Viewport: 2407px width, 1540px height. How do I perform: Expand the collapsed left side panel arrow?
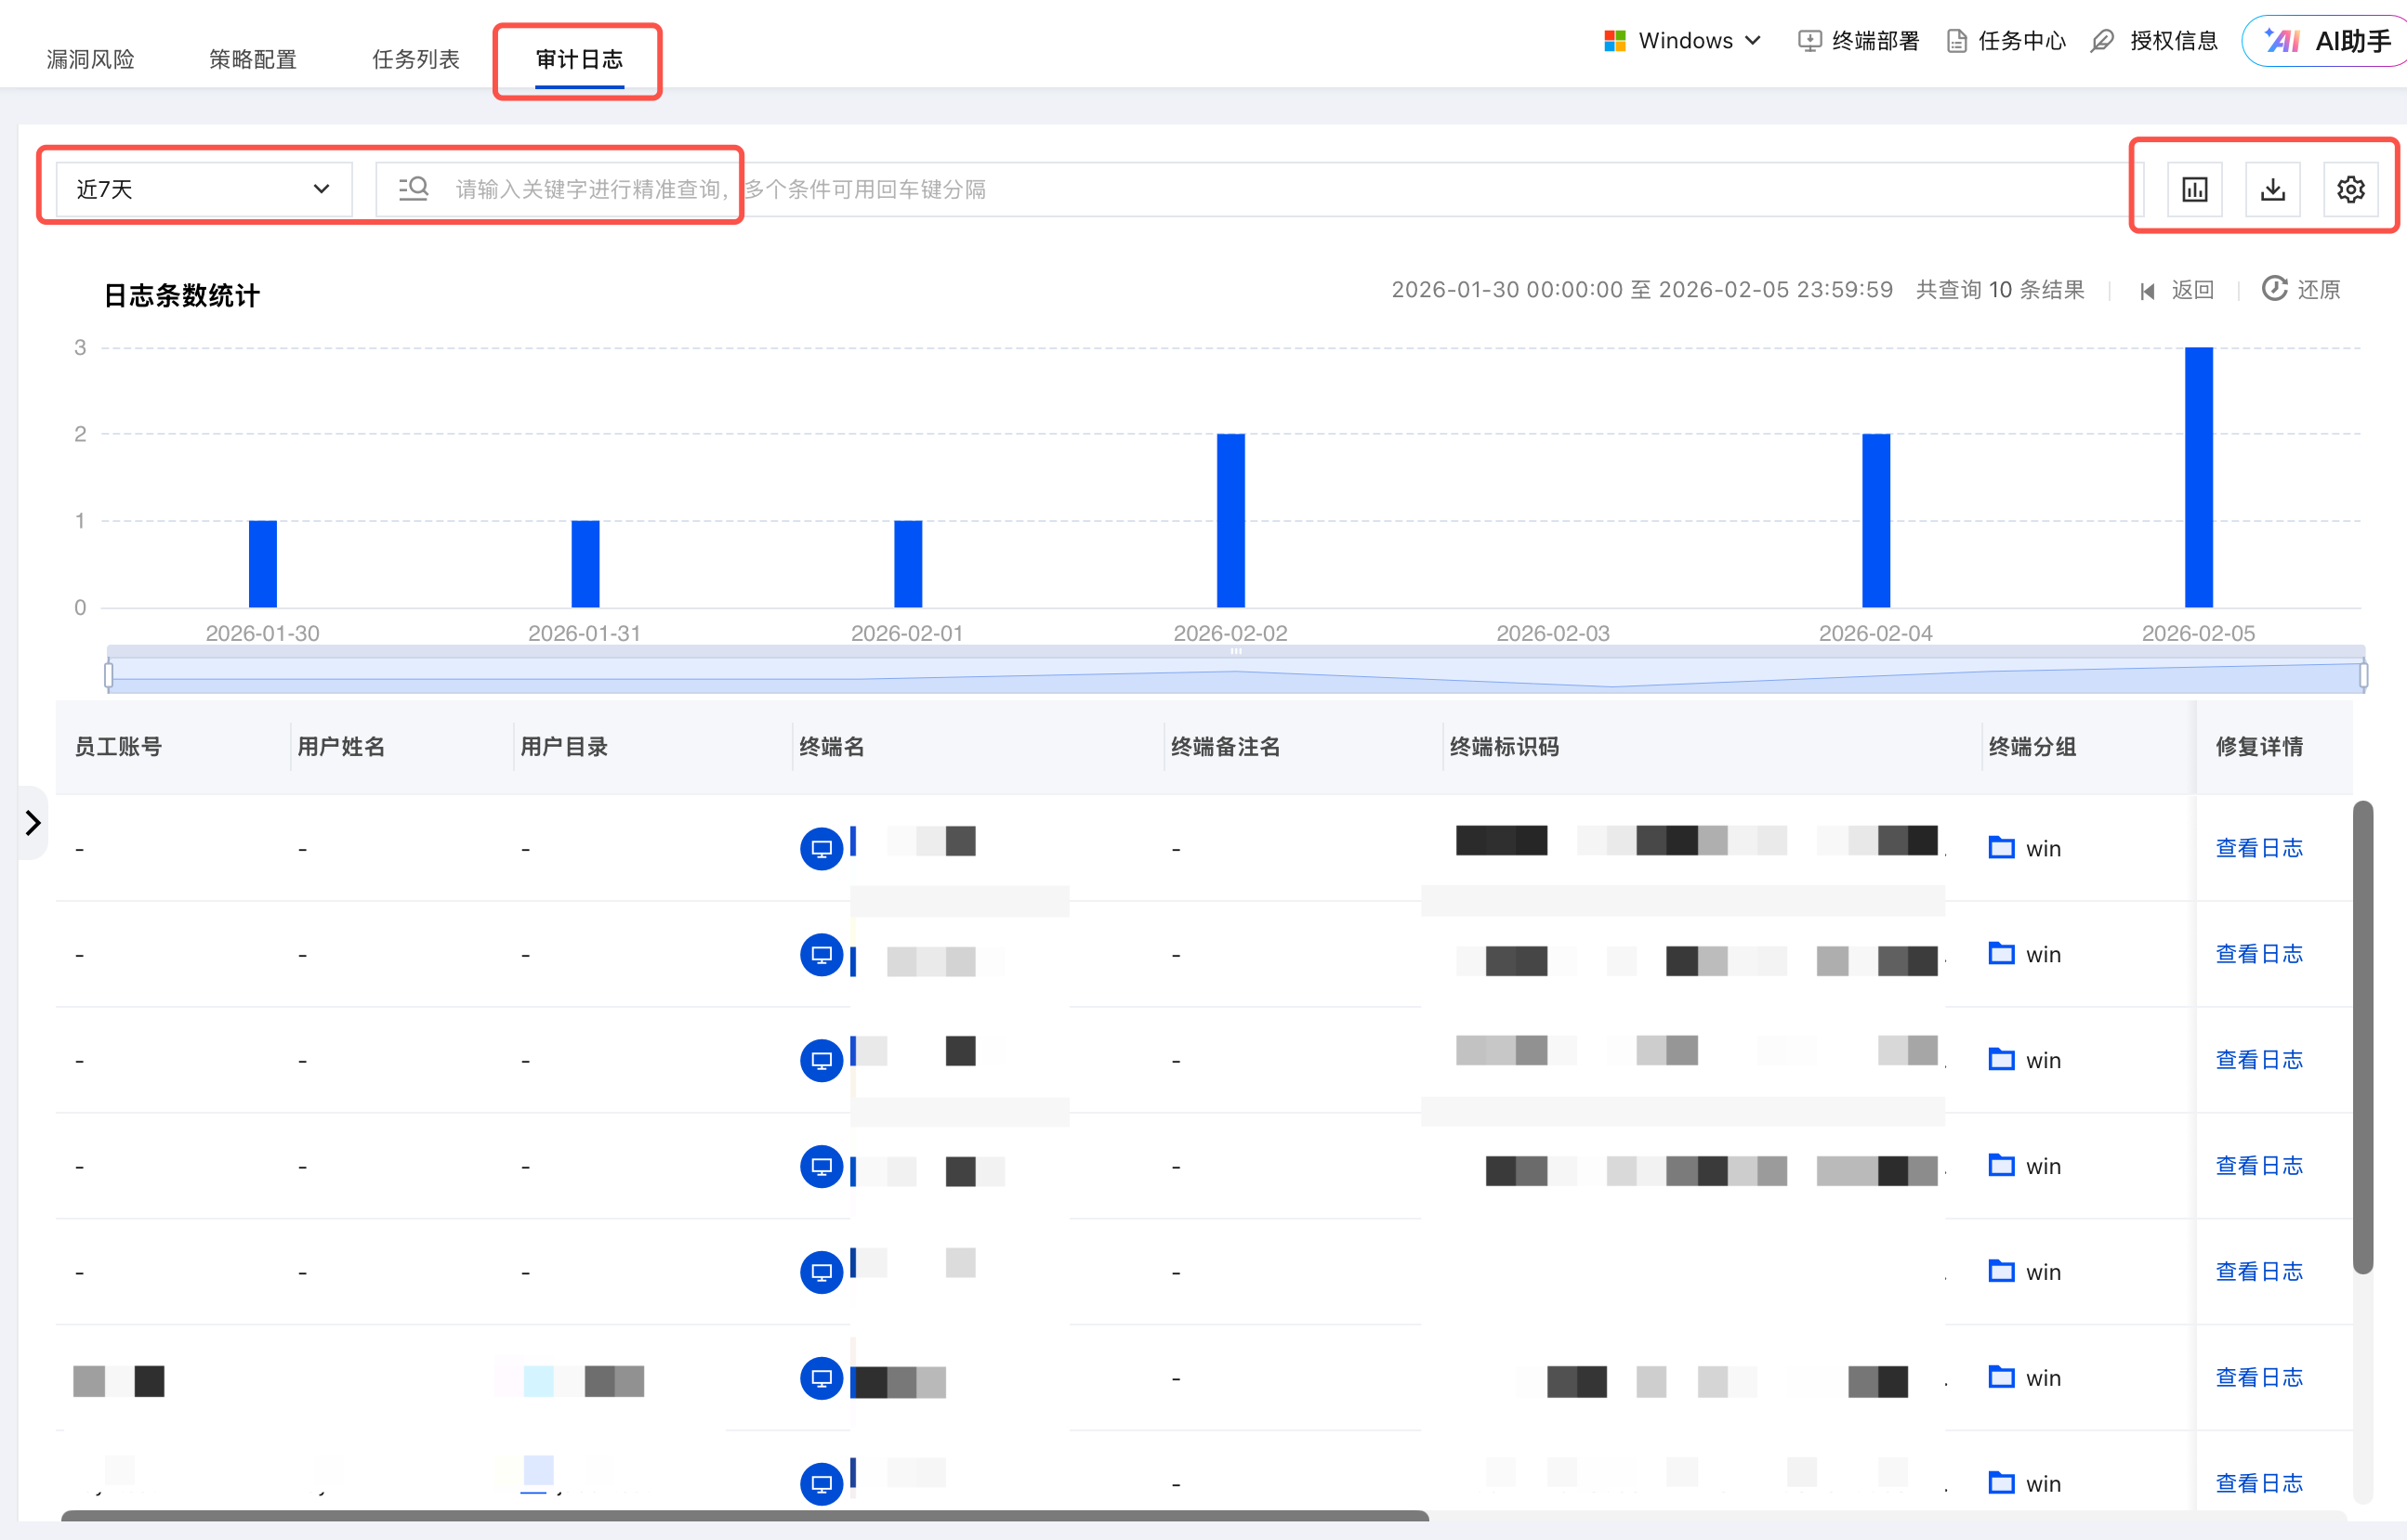pos(32,822)
